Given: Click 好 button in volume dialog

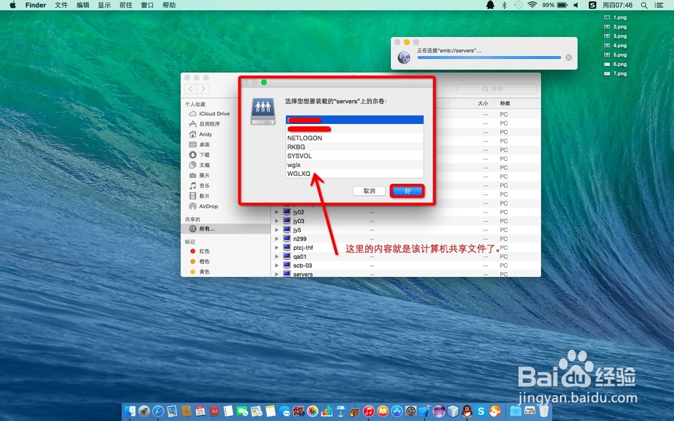Looking at the screenshot, I should pyautogui.click(x=407, y=191).
